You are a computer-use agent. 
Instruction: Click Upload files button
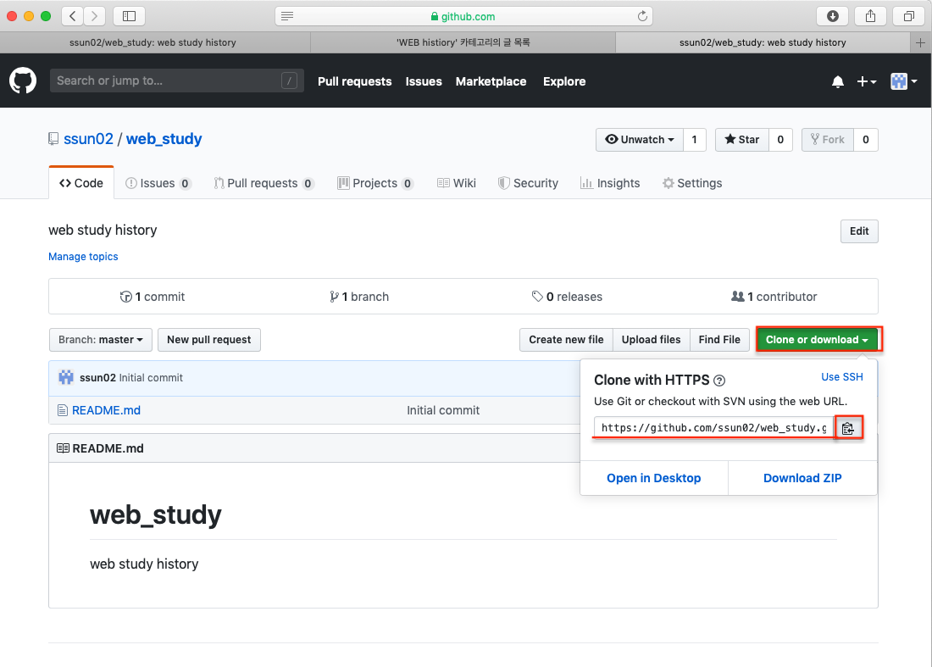point(652,340)
